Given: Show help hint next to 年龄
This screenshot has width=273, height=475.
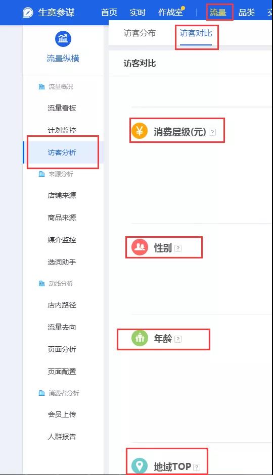Looking at the screenshot, I should tap(178, 339).
